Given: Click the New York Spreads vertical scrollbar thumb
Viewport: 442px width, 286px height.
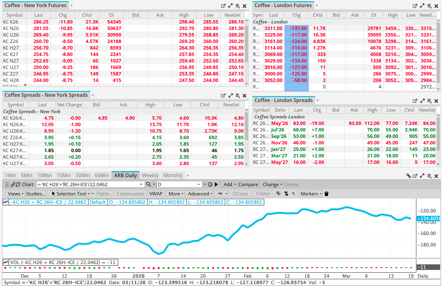Looking at the screenshot, I should click(x=247, y=126).
